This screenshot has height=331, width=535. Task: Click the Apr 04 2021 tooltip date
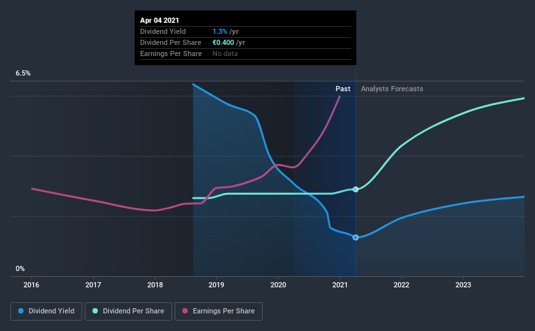(x=160, y=20)
